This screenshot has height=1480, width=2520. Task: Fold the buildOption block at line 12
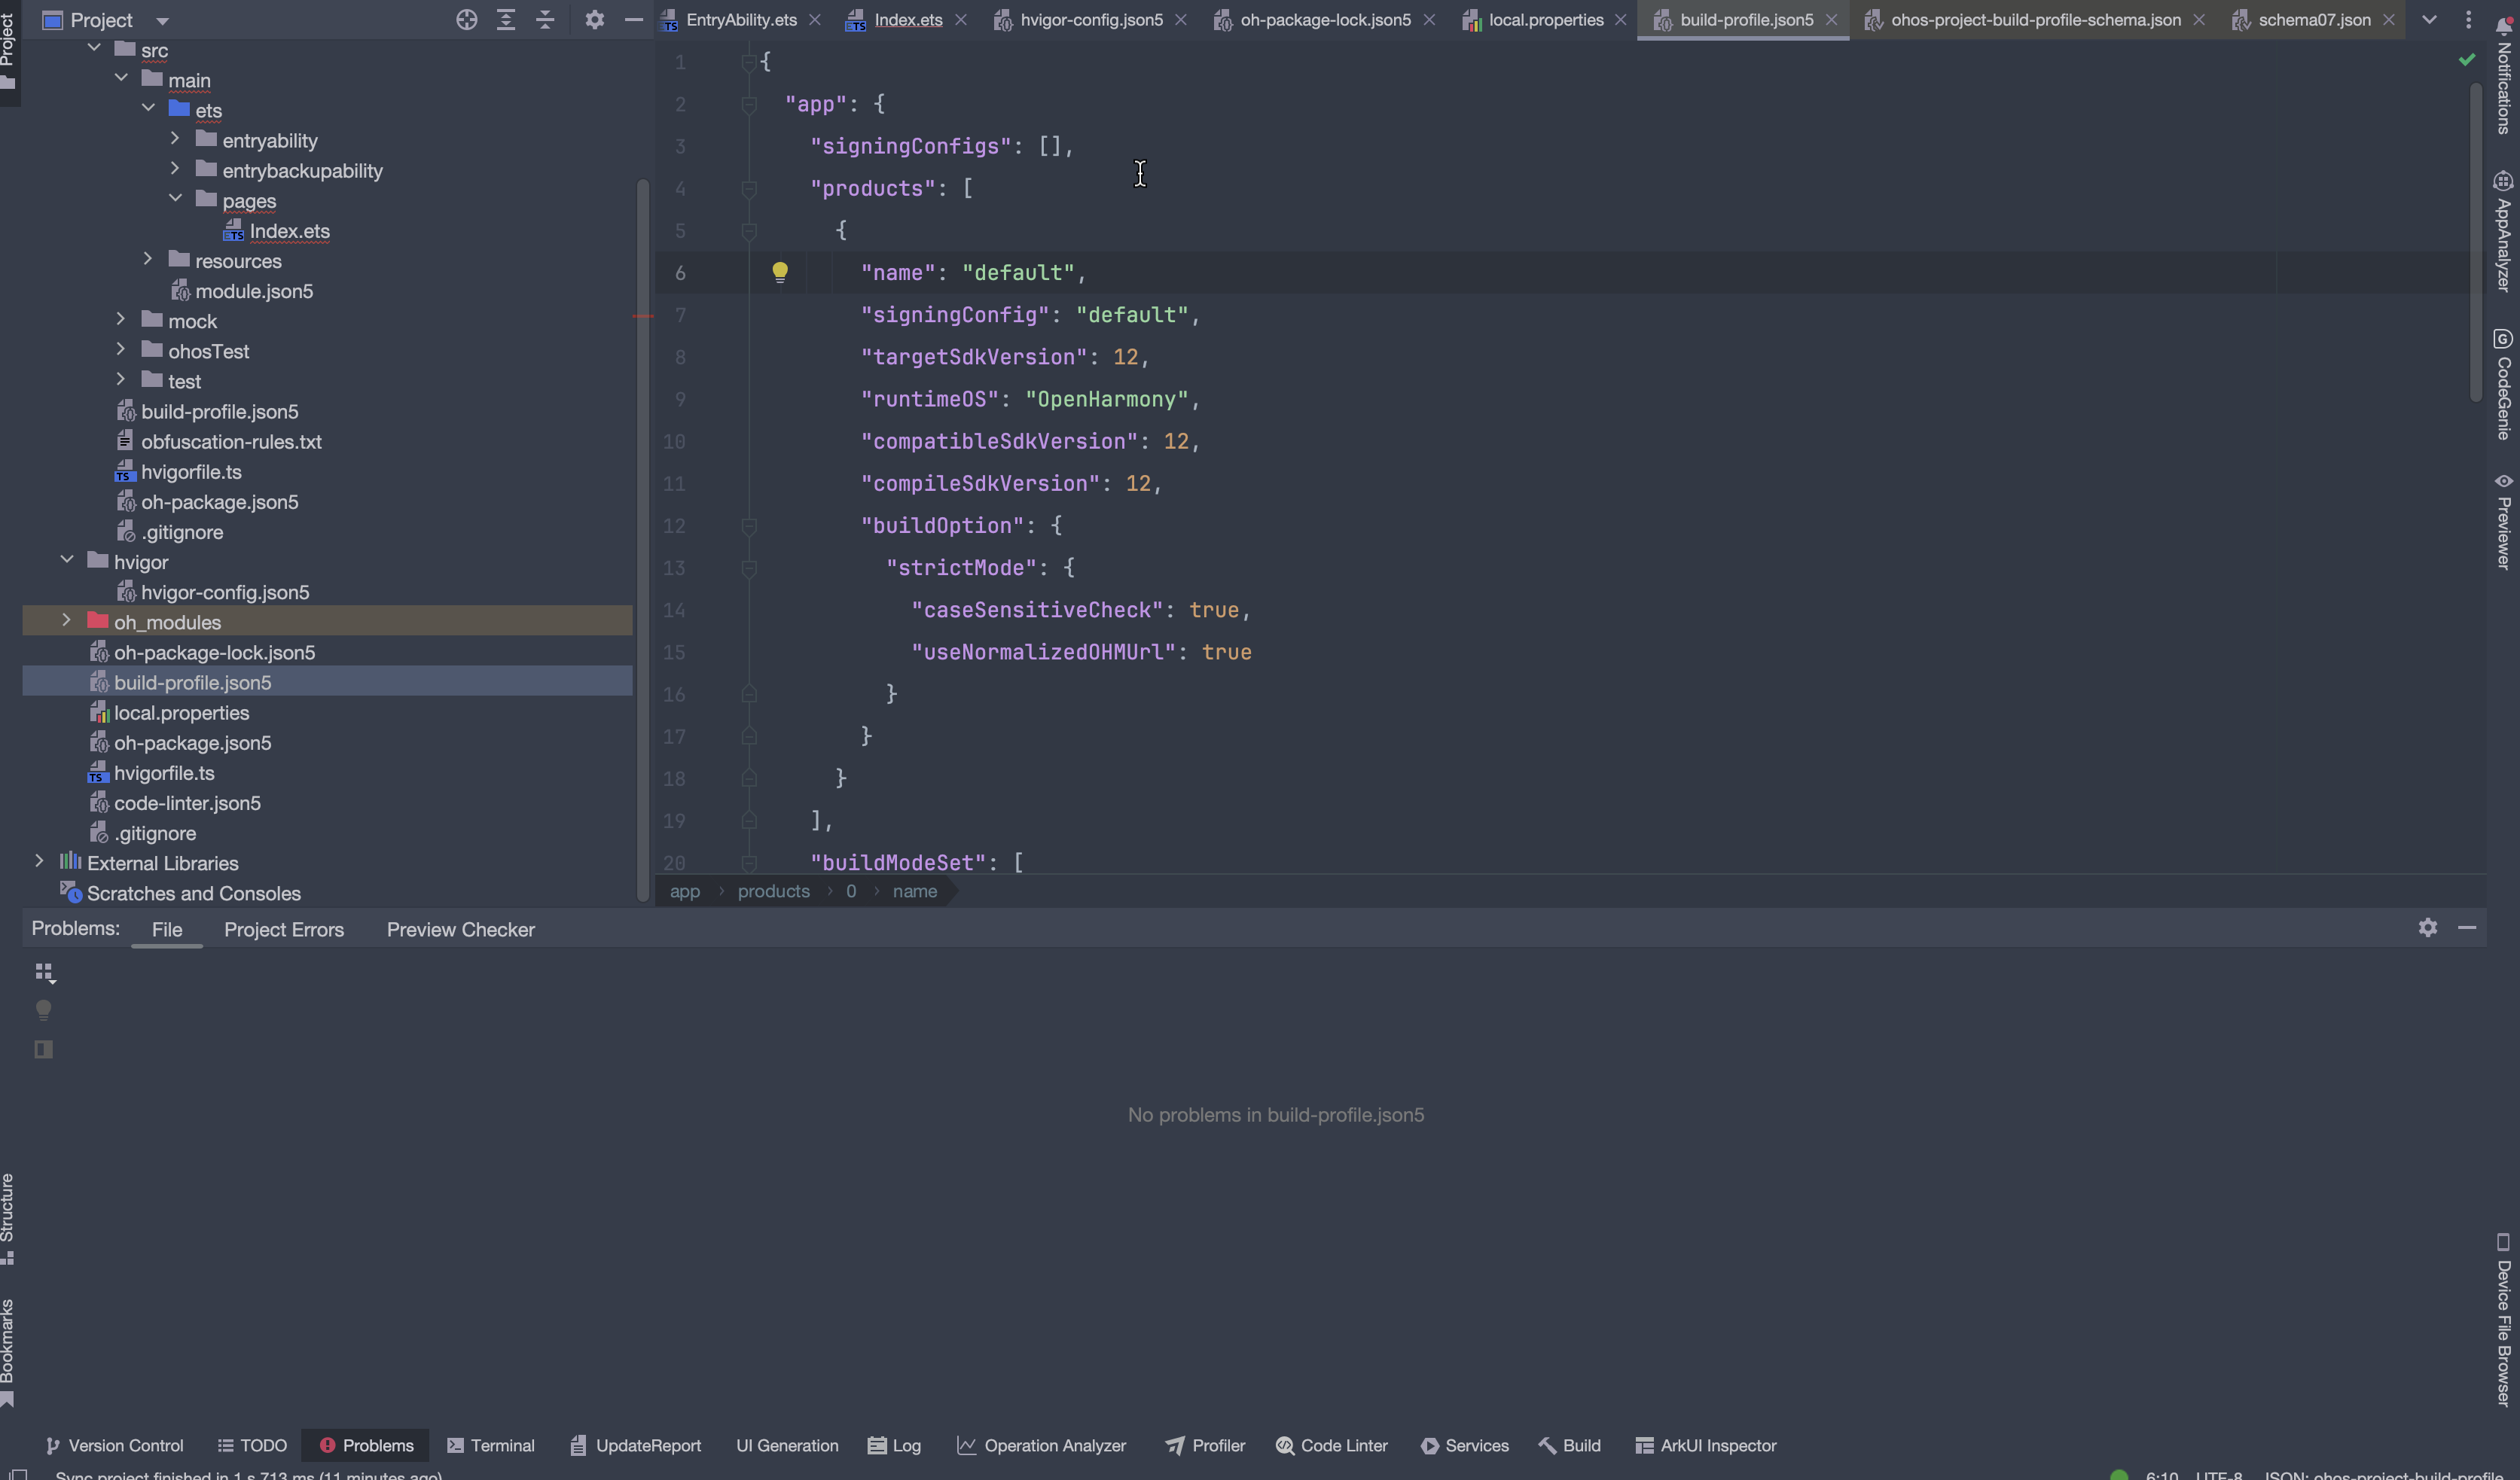749,525
